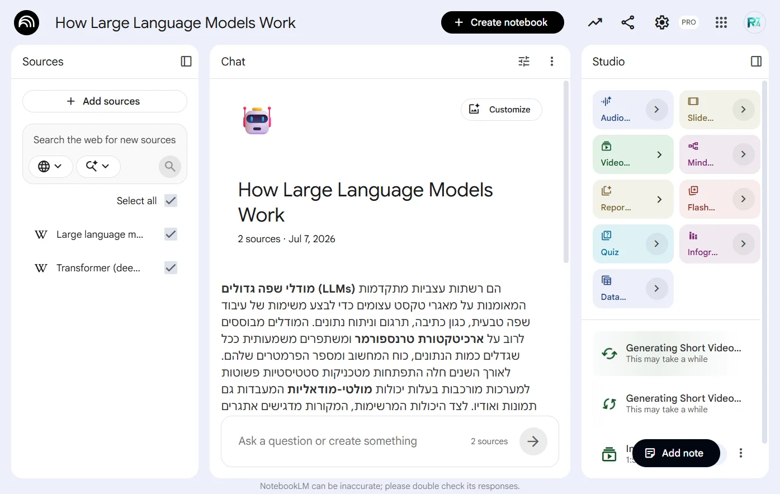Expand the research mode dropdown
The image size is (780, 494).
pyautogui.click(x=98, y=166)
